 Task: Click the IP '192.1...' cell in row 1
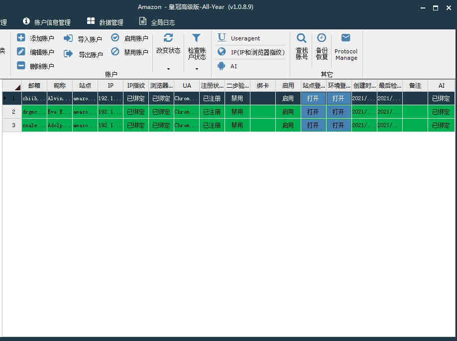111,99
